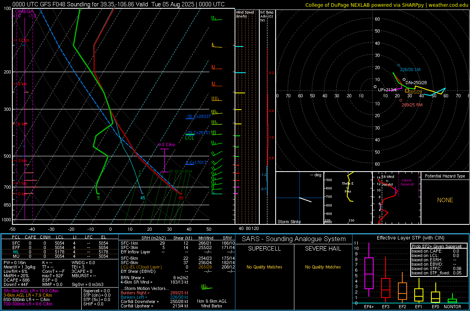
Task: Click the Bunkers Right = 289/25 kt line
Action: tap(155, 293)
